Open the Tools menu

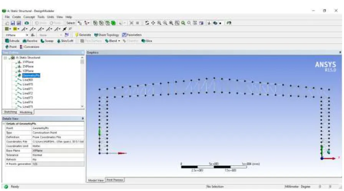point(41,17)
